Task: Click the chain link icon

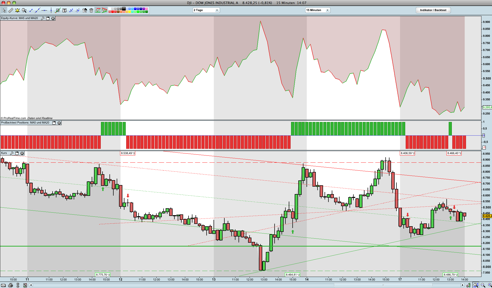Action: (x=18, y=285)
